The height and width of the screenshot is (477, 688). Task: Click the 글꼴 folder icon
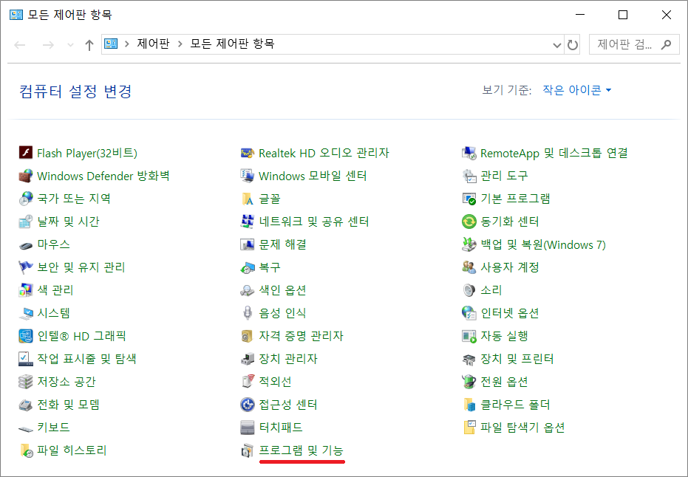coord(248,199)
